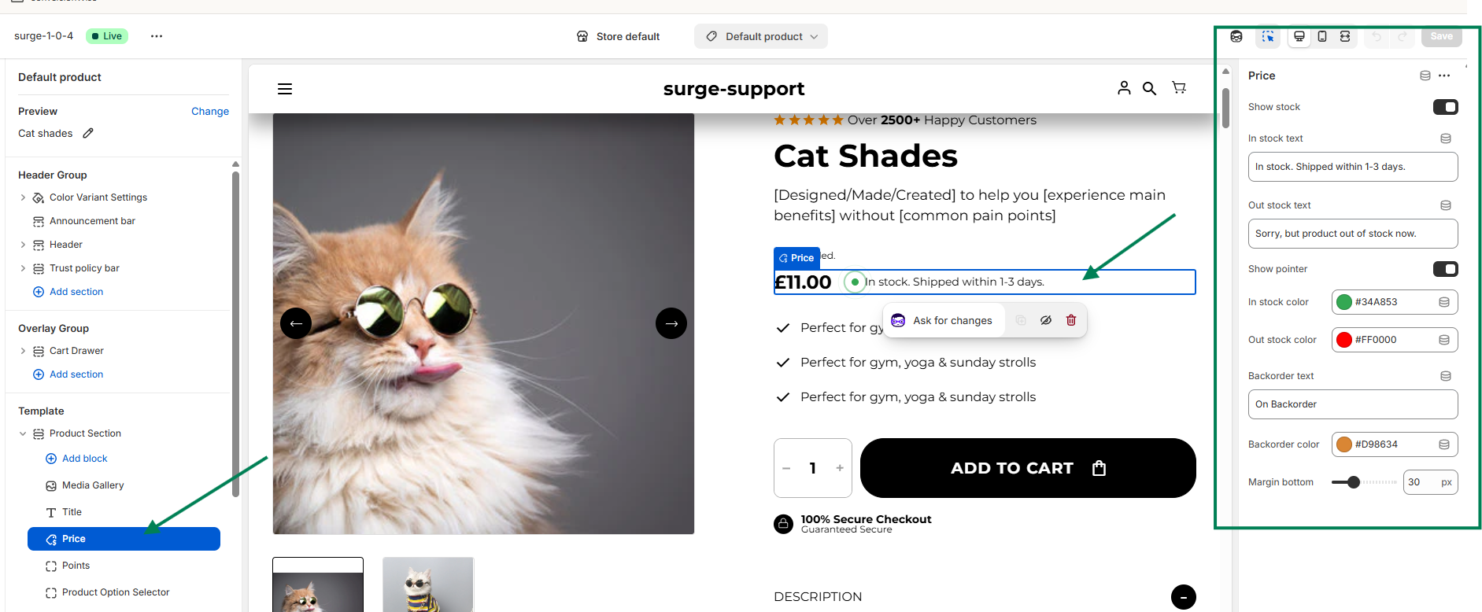Switch to mobile preview icon

coord(1322,36)
